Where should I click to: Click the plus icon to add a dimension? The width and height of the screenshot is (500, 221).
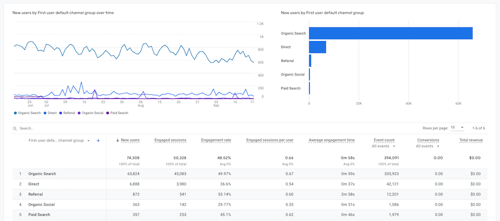coord(98,140)
